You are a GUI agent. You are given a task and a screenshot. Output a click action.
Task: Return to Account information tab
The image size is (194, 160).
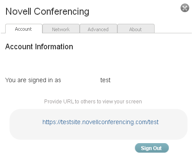24,29
